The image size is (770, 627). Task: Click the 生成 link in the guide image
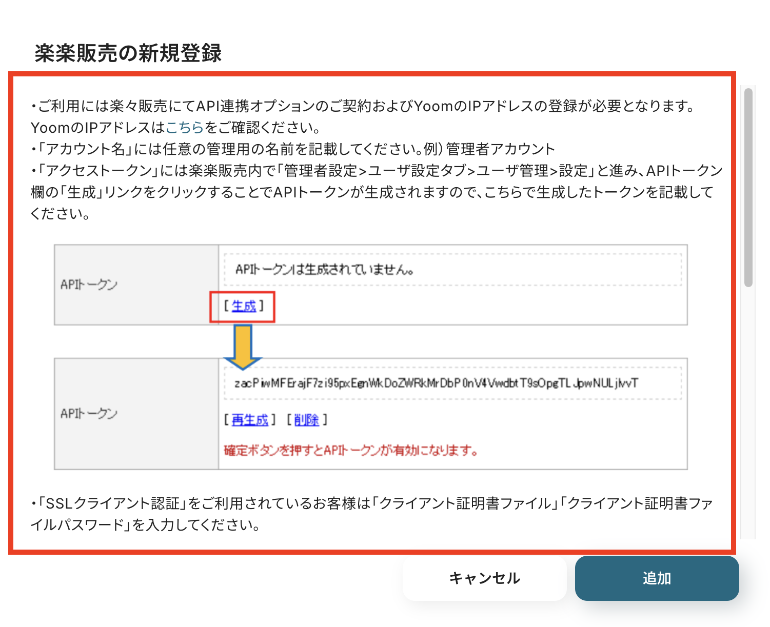(x=244, y=307)
